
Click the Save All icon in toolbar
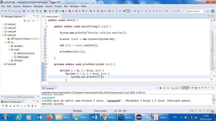click(x=20, y=11)
